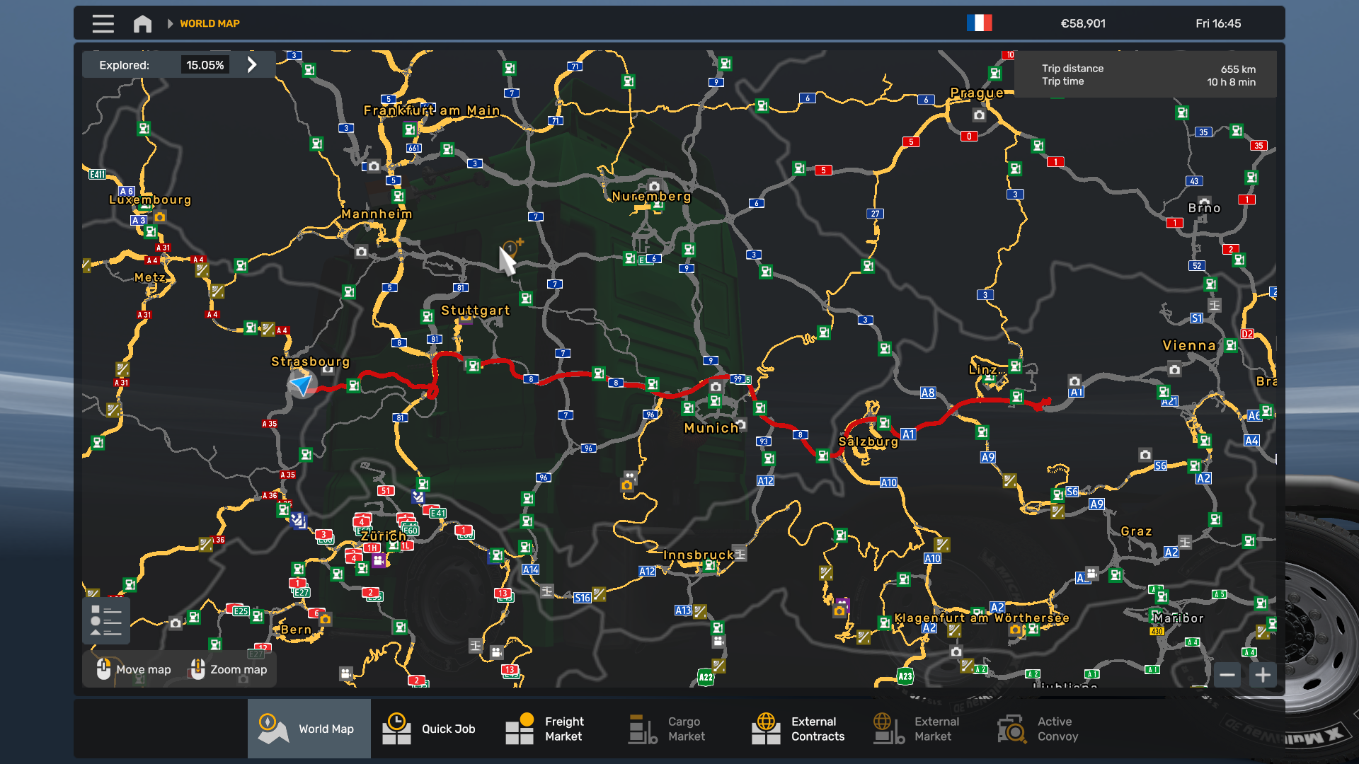Click the Stuttgart city label

[476, 311]
